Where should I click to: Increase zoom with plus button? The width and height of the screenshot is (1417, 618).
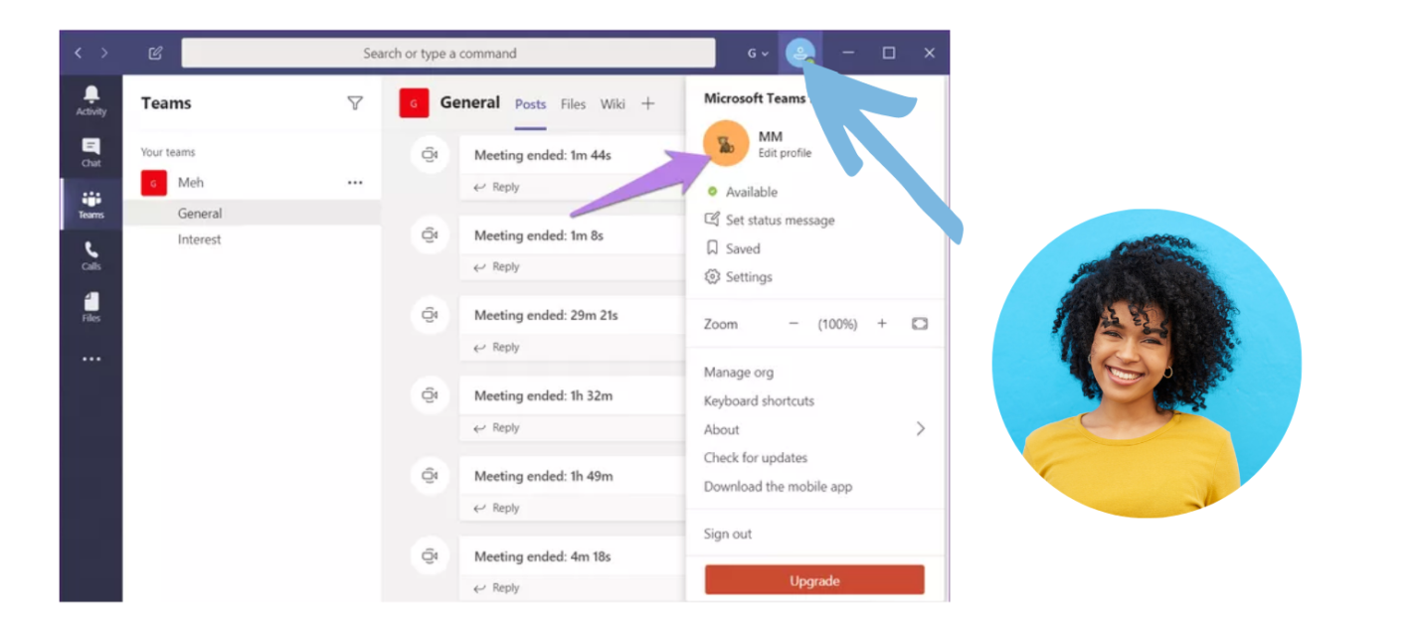882,324
